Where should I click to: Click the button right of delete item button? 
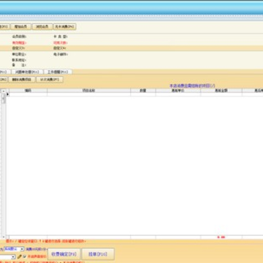tap(50, 80)
